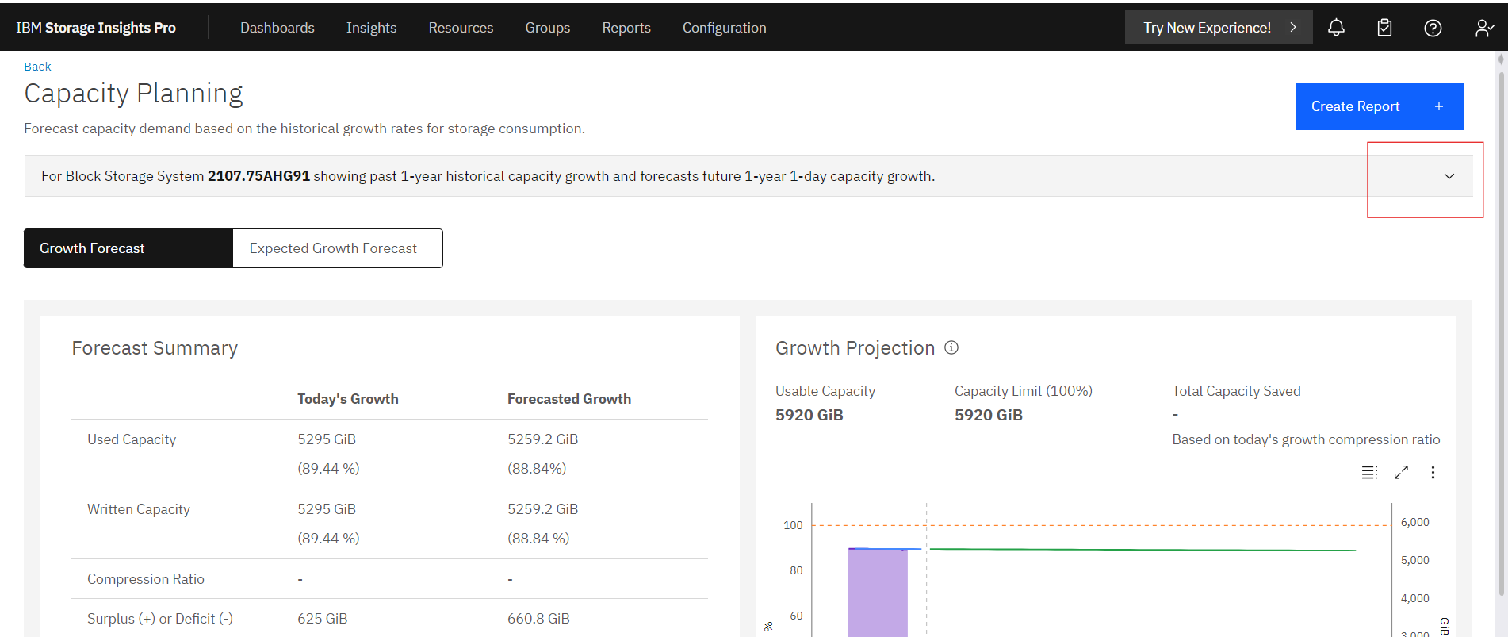Viewport: 1508px width, 637px height.
Task: Click the Written Capacity row label
Action: [139, 509]
